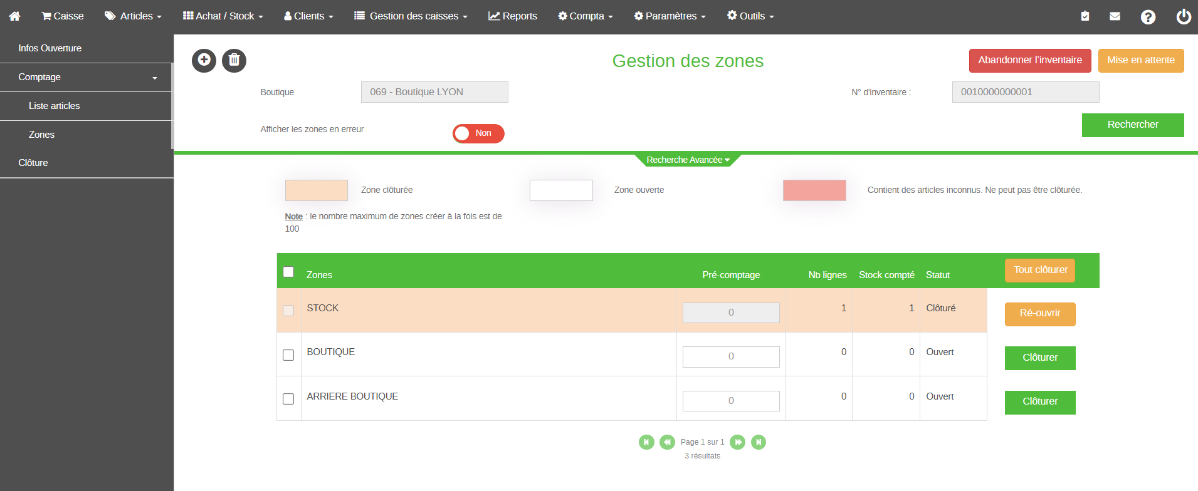The height and width of the screenshot is (491, 1198).
Task: Open messages envelope icon
Action: pyautogui.click(x=1115, y=16)
